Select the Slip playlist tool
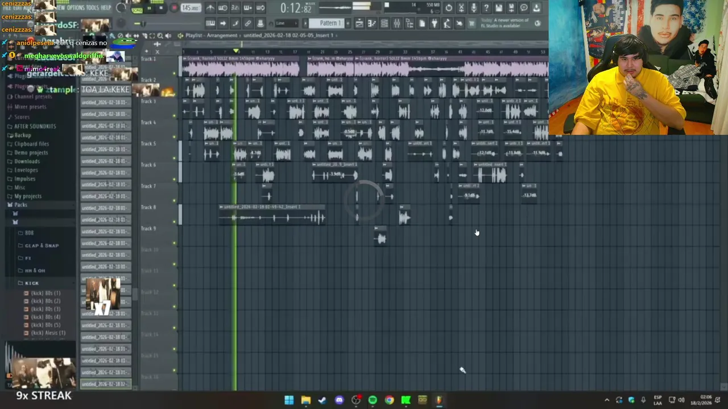This screenshot has height=409, width=728. tap(136, 36)
